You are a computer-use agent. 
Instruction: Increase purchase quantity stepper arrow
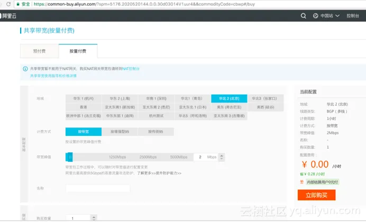[x=94, y=217]
